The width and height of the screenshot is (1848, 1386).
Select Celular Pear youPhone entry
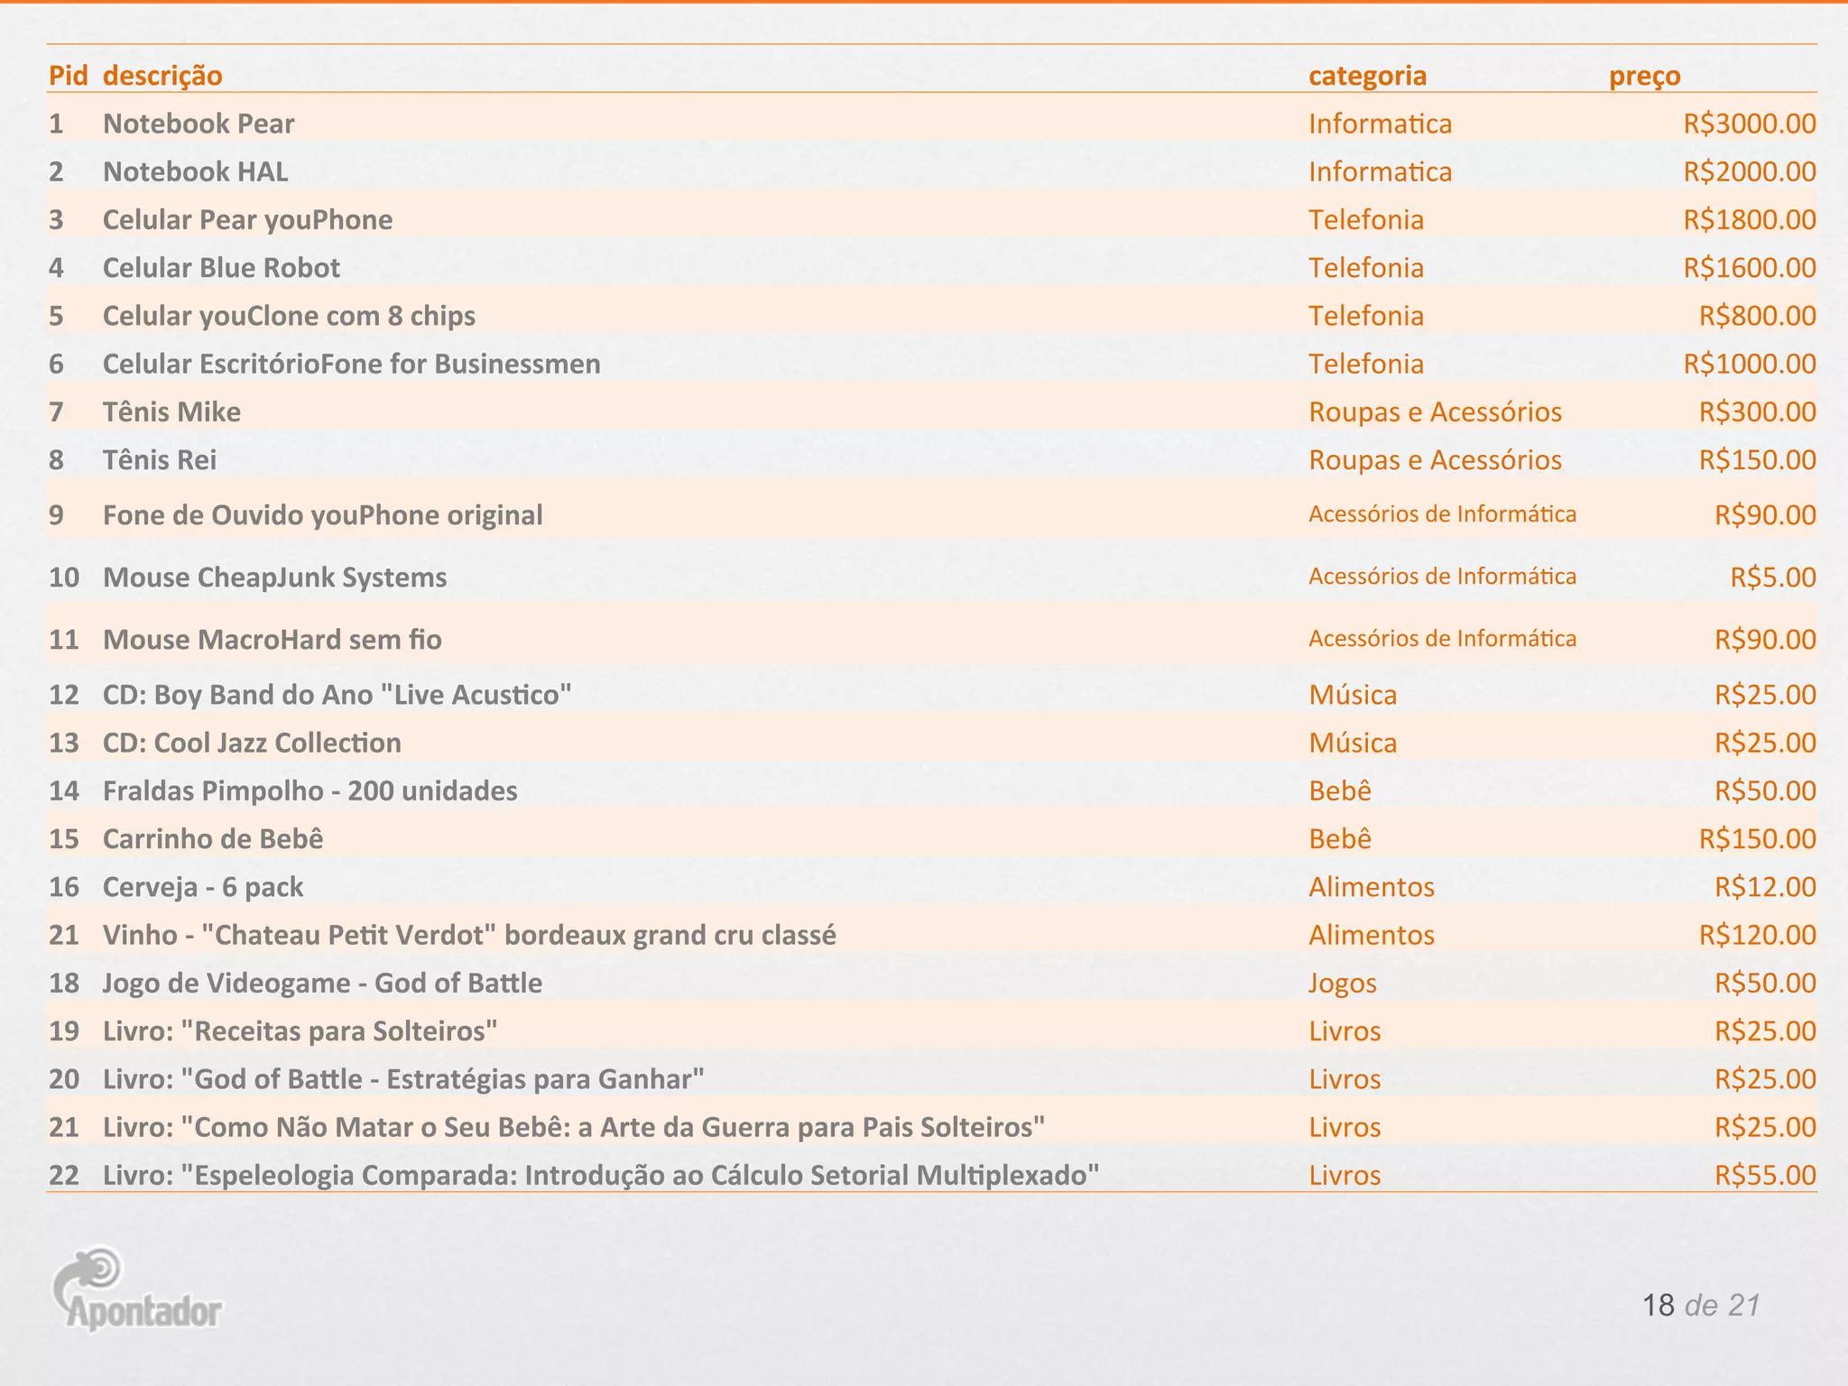pos(247,220)
